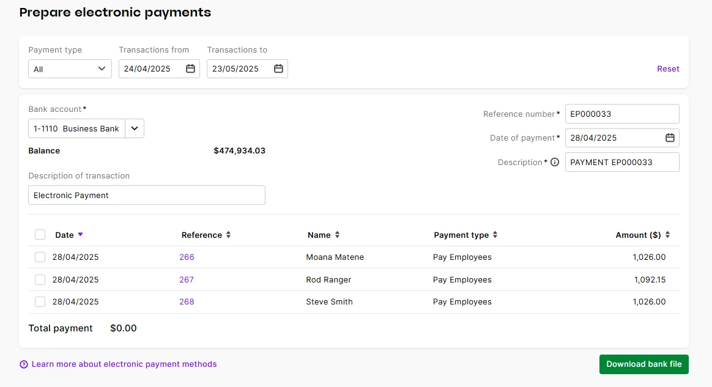
Task: Open the Payment type dropdown showing All
Action: click(69, 68)
